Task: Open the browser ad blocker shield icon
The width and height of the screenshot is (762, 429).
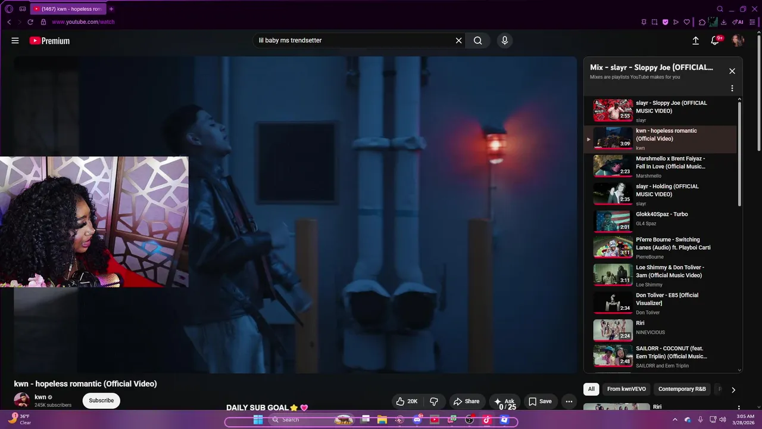Action: pos(665,22)
